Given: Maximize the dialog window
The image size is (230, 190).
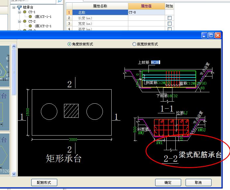Looking at the screenshot, I should 211,35.
